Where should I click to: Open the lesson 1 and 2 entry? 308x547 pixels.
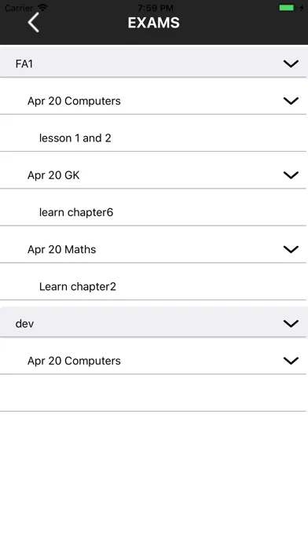pos(75,138)
